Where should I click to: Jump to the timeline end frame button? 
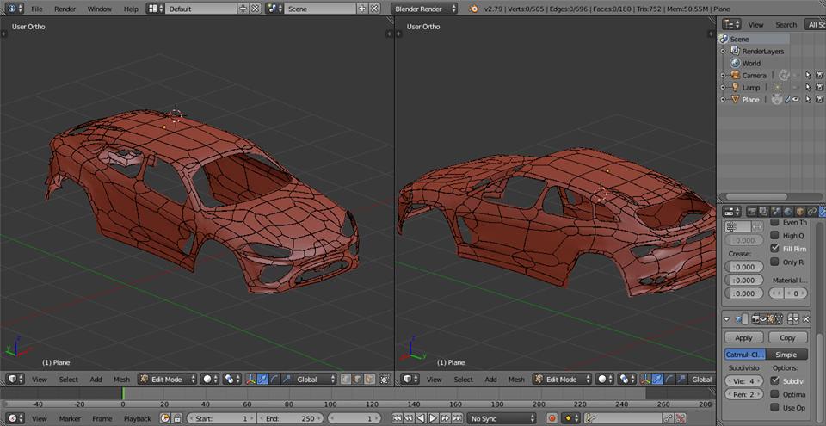click(x=458, y=418)
